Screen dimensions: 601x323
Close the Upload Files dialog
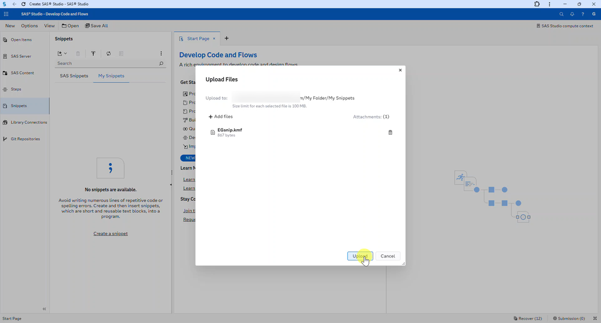coord(400,70)
